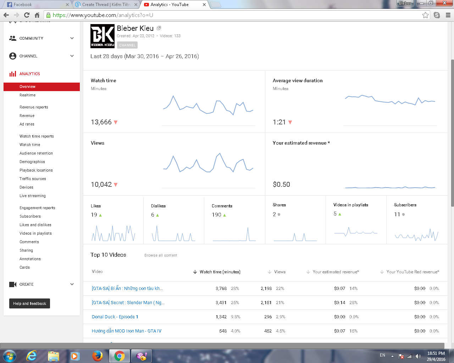Click the Analytics bar chart icon
454x363 pixels.
tap(13, 74)
